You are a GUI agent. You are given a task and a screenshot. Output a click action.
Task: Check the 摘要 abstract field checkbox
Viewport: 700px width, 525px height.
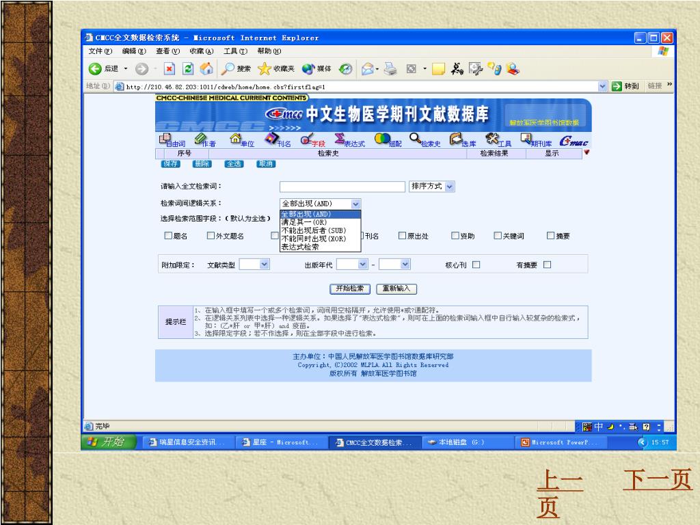click(551, 235)
